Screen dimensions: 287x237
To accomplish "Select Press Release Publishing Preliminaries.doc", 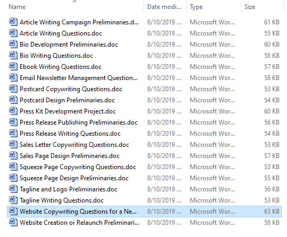I will tap(79, 122).
